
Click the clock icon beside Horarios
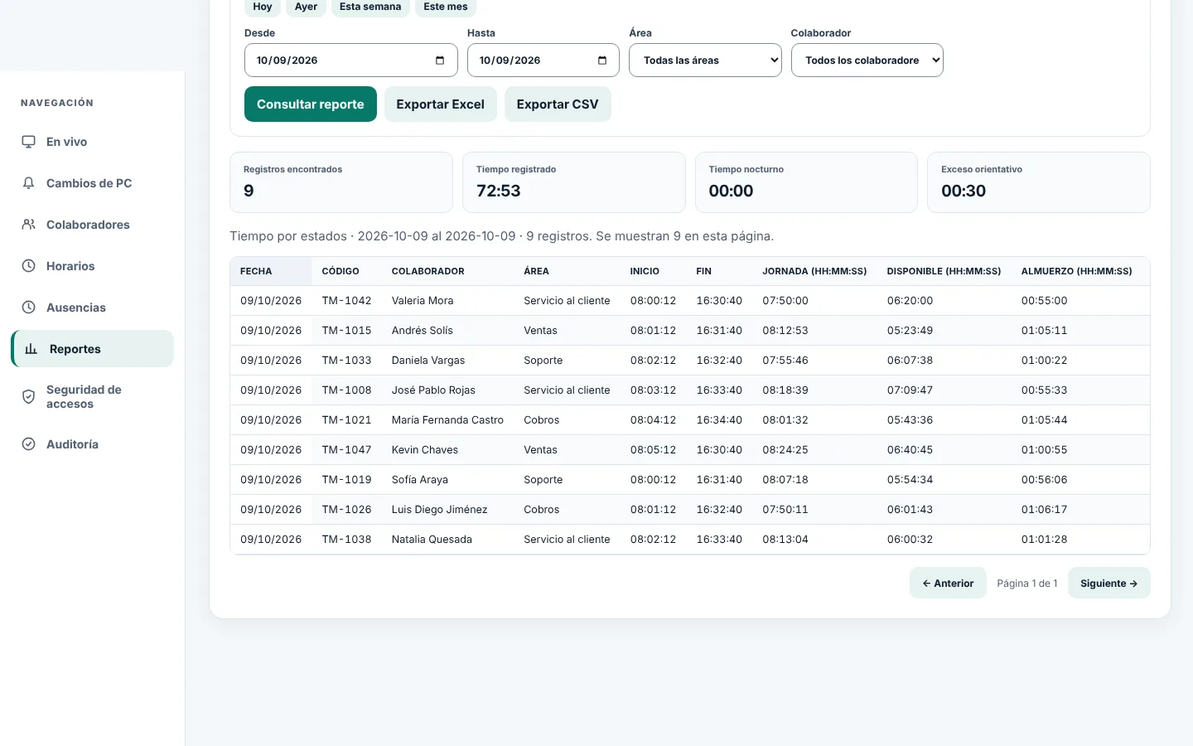click(x=29, y=266)
